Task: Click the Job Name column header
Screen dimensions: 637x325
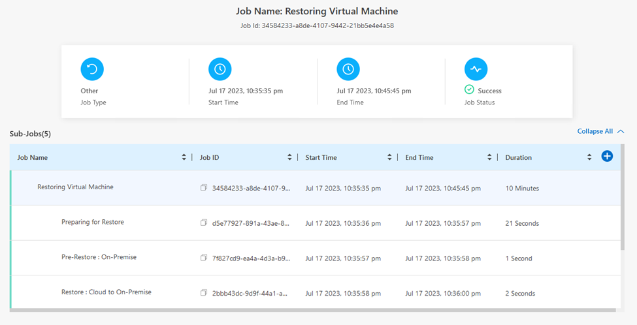Action: (x=33, y=157)
